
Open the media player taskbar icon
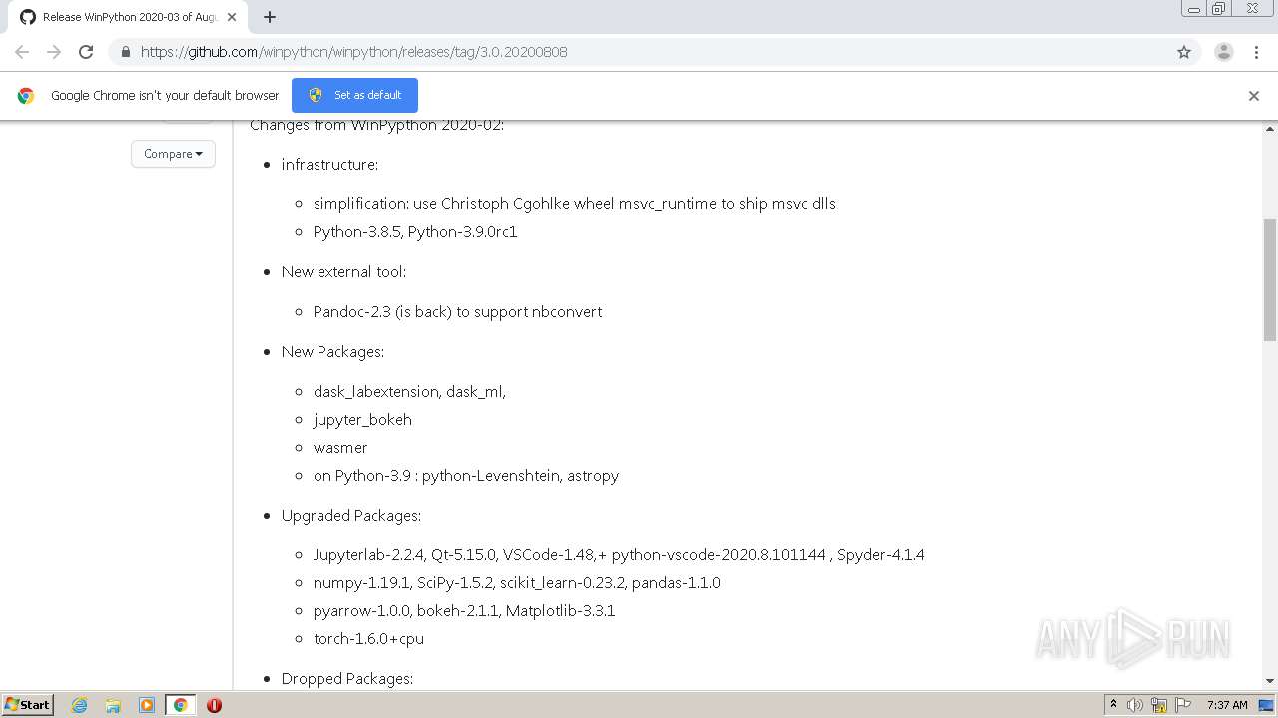click(146, 705)
